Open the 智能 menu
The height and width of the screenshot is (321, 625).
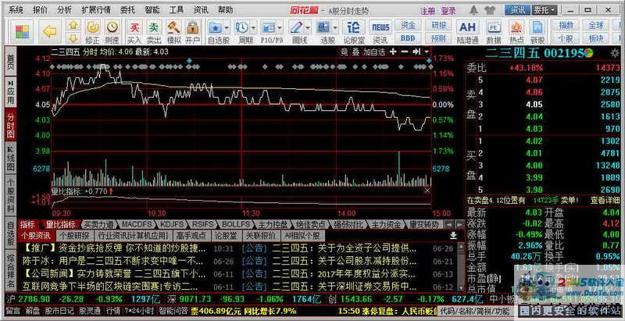[152, 10]
